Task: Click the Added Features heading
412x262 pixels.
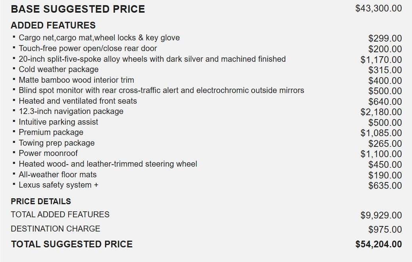Action: coord(53,25)
